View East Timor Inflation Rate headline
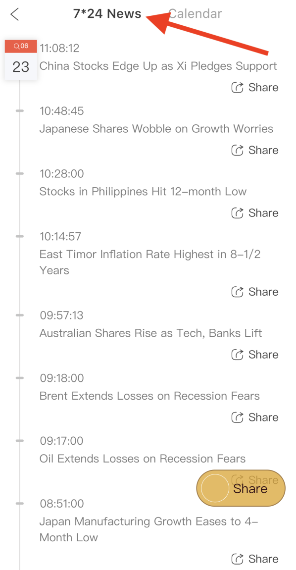This screenshot has width=296, height=570. [149, 262]
